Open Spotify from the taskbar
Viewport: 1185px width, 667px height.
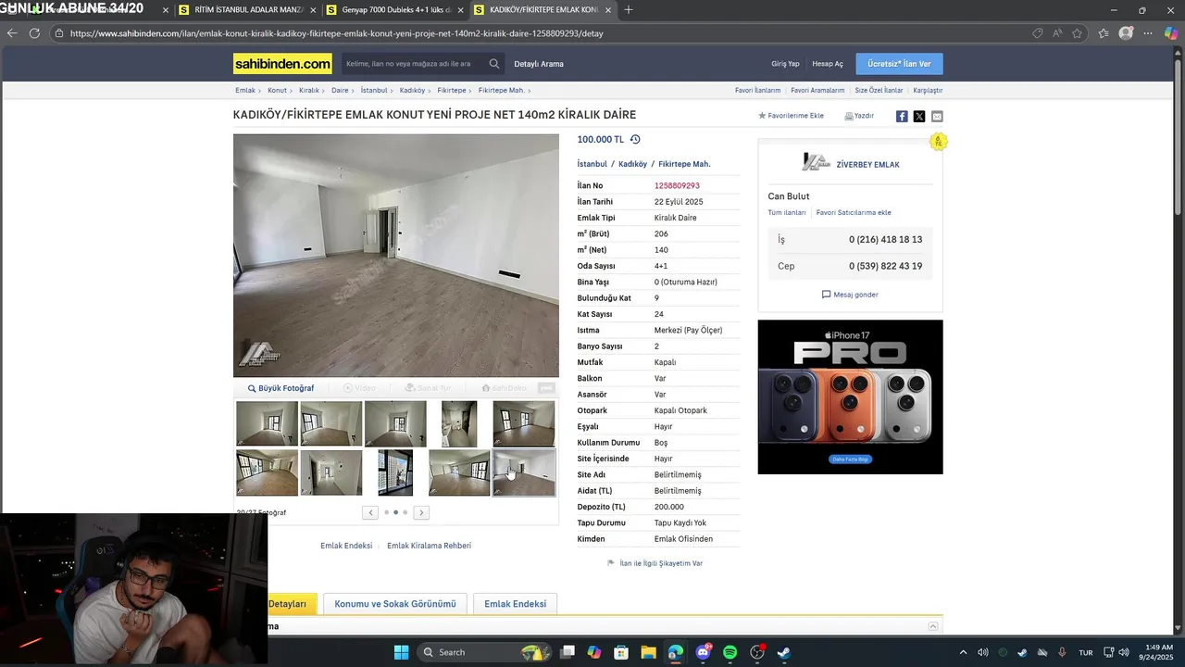(x=730, y=652)
